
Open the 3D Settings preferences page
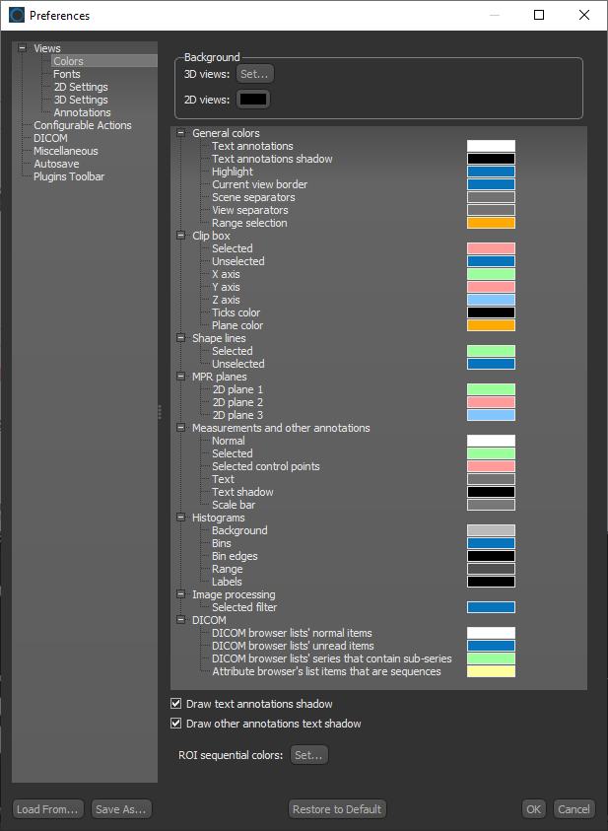pos(81,100)
